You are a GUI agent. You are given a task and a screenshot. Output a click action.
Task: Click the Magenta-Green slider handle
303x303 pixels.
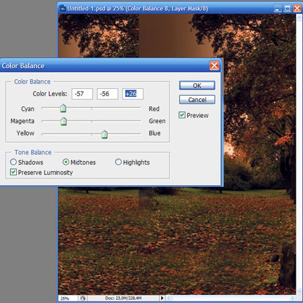64,121
